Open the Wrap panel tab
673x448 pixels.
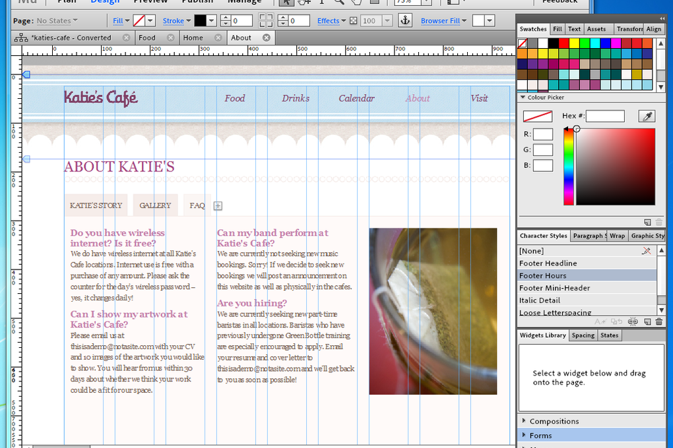[x=617, y=236]
